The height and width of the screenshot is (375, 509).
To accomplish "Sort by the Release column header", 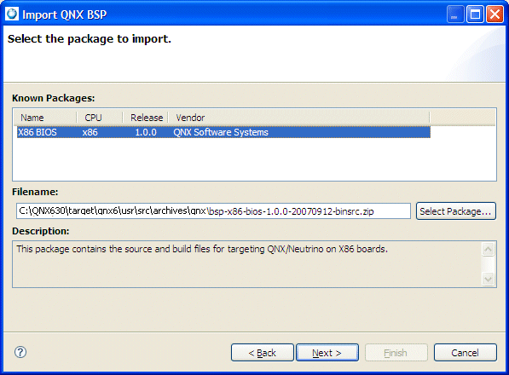I will [146, 118].
